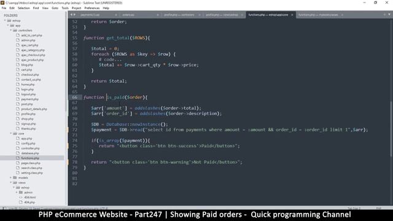Expand the admin folder arrow
This screenshot has width=393, height=221.
coord(17,192)
